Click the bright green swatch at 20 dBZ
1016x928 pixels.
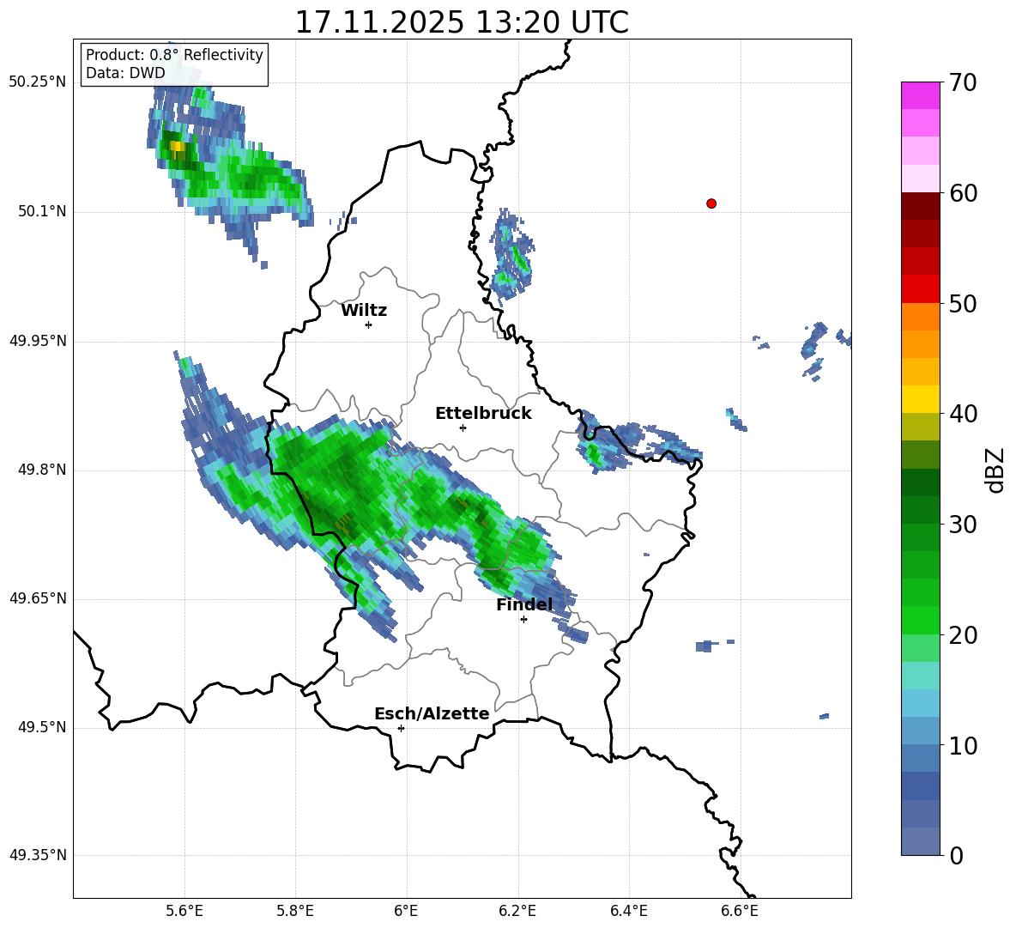920,620
